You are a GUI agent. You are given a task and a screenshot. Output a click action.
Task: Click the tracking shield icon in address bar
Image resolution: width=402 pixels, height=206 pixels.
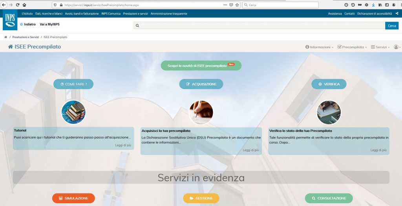[x=55, y=5]
